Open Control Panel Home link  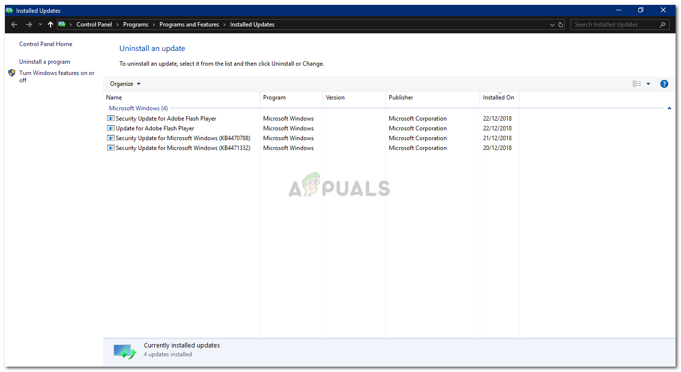[46, 44]
